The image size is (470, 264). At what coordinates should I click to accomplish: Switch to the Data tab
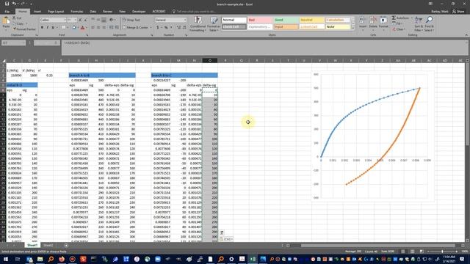[93, 12]
